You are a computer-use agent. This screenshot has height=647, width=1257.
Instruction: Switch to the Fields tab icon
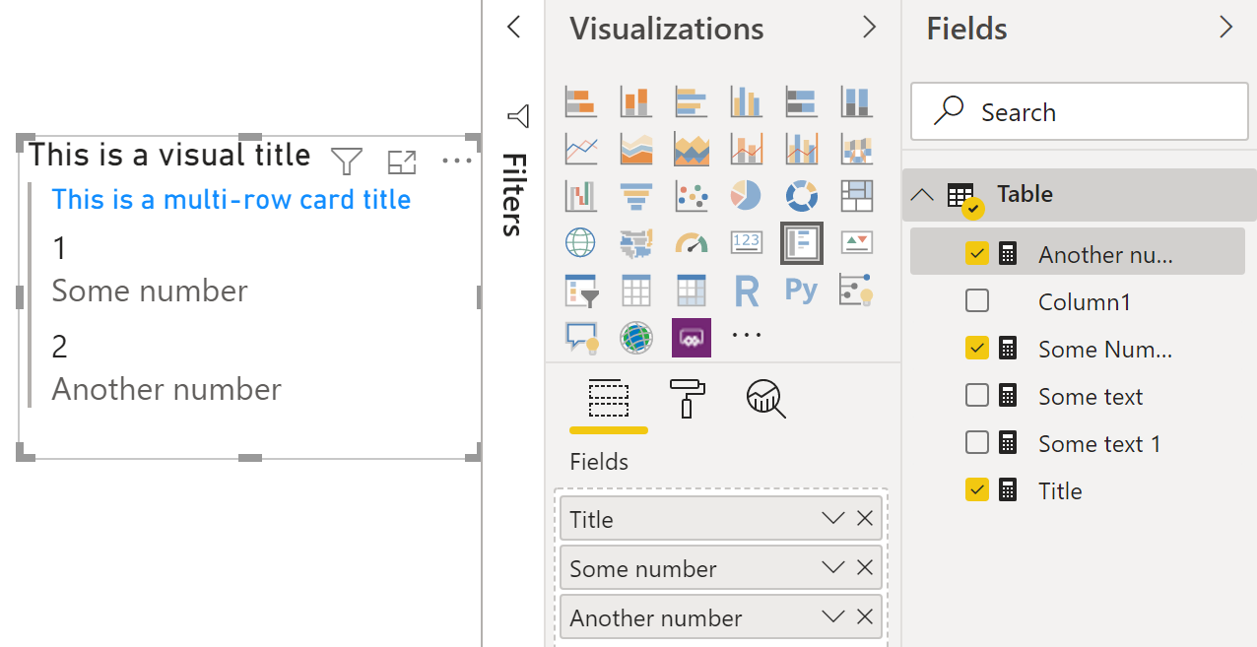click(x=609, y=398)
